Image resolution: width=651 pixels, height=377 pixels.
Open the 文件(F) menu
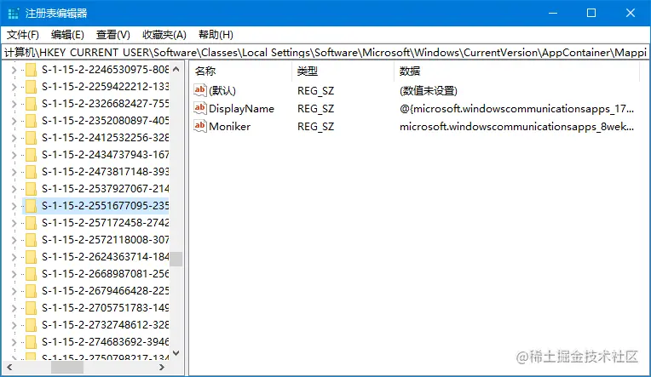click(x=23, y=35)
